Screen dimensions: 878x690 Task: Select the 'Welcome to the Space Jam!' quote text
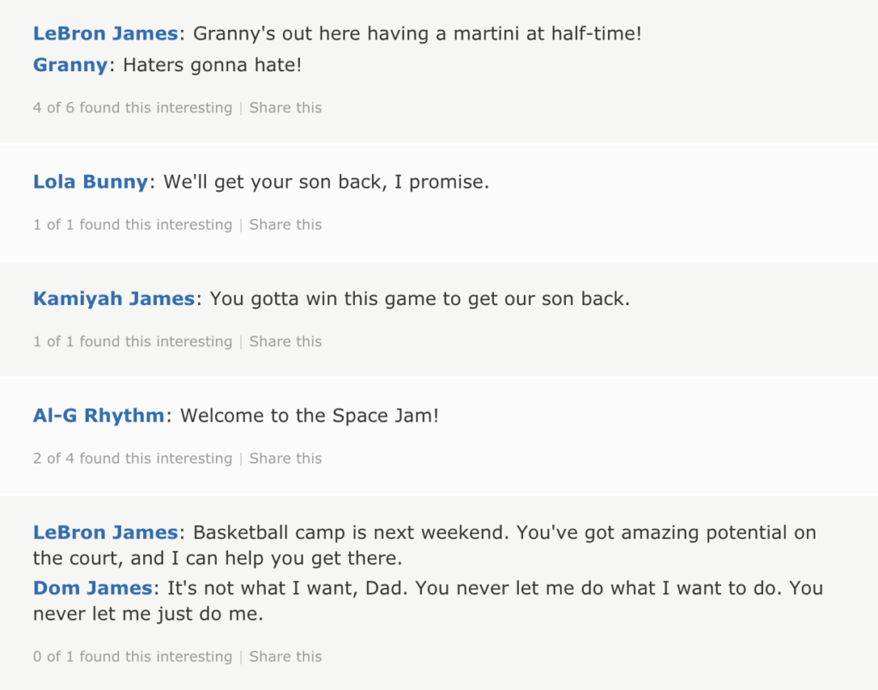(309, 416)
